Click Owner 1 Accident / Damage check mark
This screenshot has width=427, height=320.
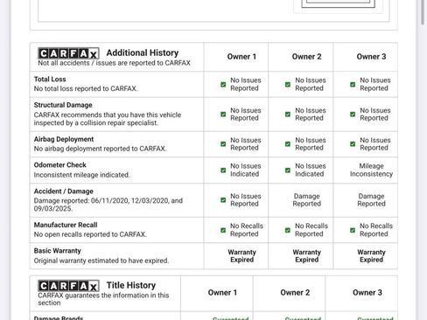tap(223, 200)
